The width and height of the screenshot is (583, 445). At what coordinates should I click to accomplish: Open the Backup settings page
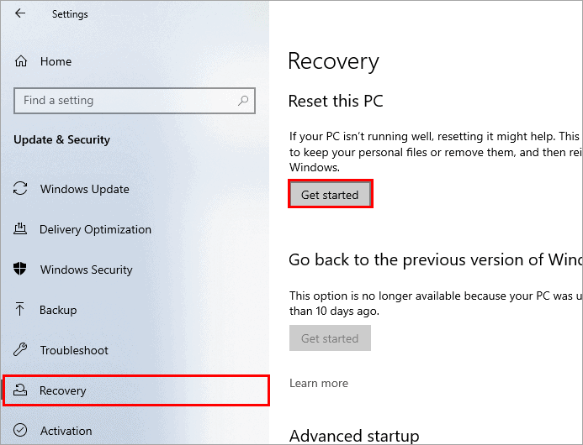[x=58, y=311]
